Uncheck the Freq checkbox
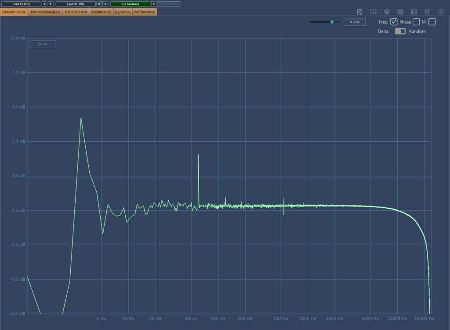 click(394, 22)
